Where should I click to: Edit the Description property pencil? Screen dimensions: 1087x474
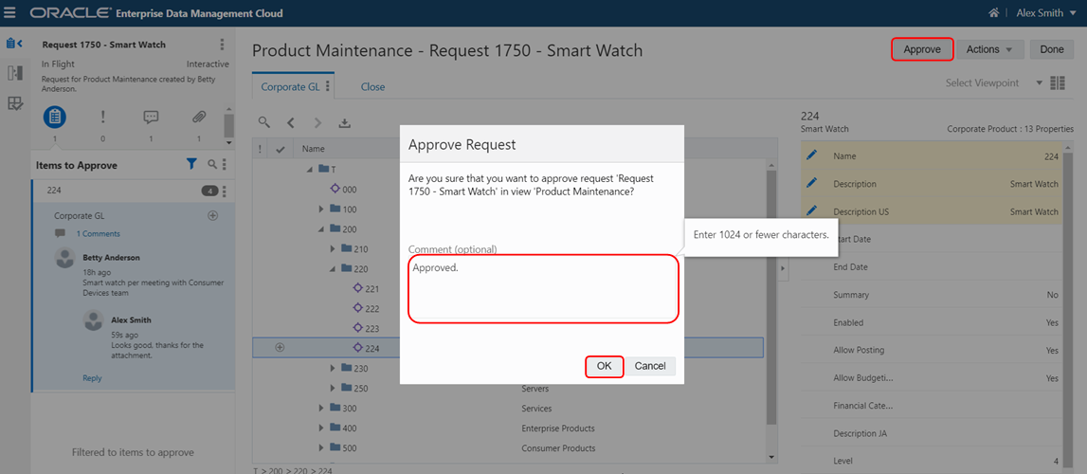click(812, 184)
